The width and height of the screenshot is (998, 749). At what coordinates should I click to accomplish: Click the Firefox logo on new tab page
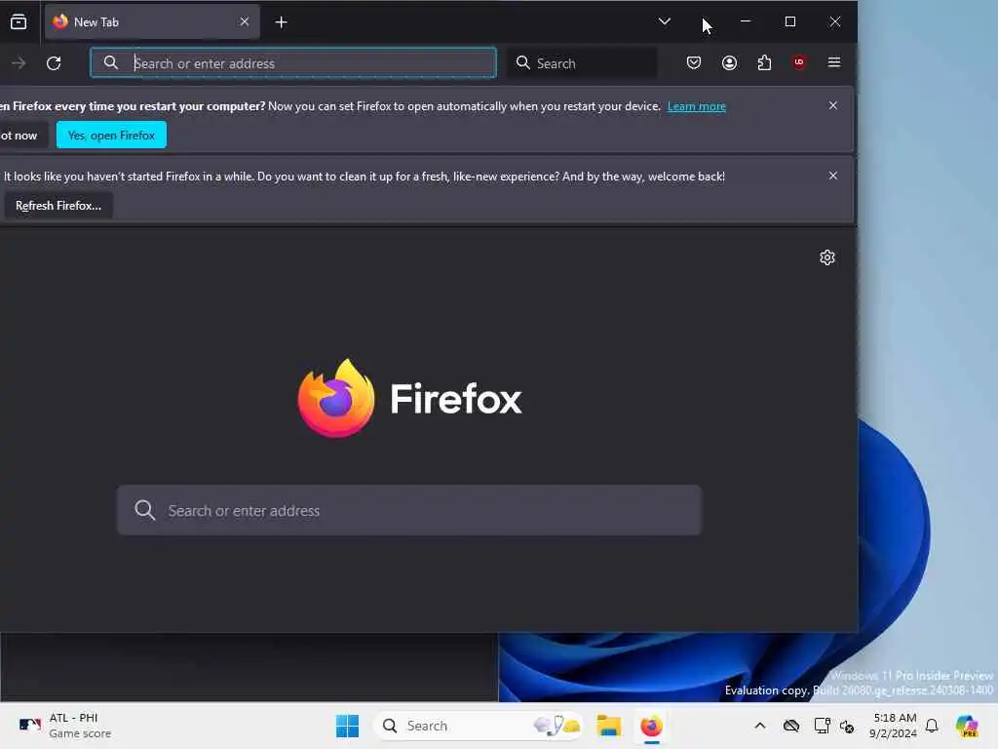(409, 398)
